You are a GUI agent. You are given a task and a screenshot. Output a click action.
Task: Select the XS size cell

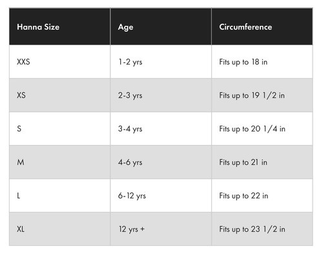tap(59, 95)
